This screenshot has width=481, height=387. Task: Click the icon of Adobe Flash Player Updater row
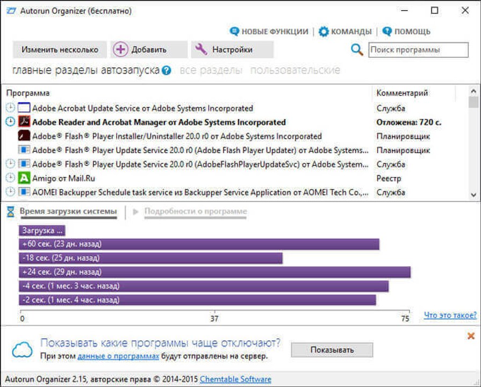[x=24, y=150]
